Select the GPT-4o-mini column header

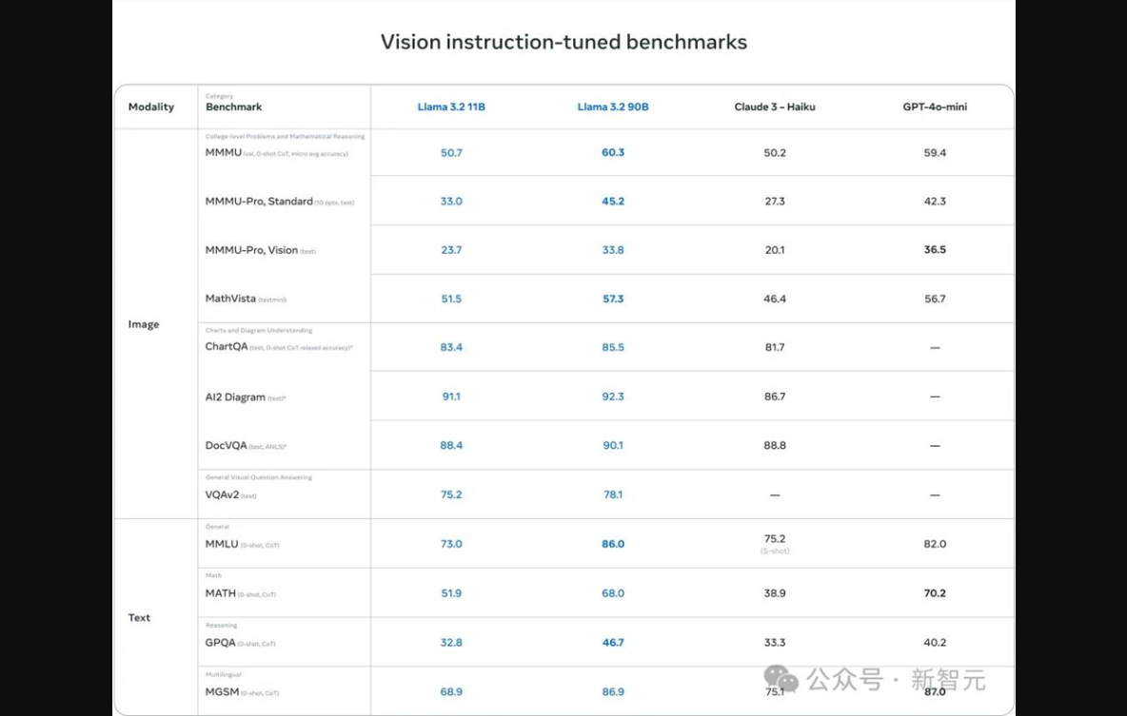(935, 107)
